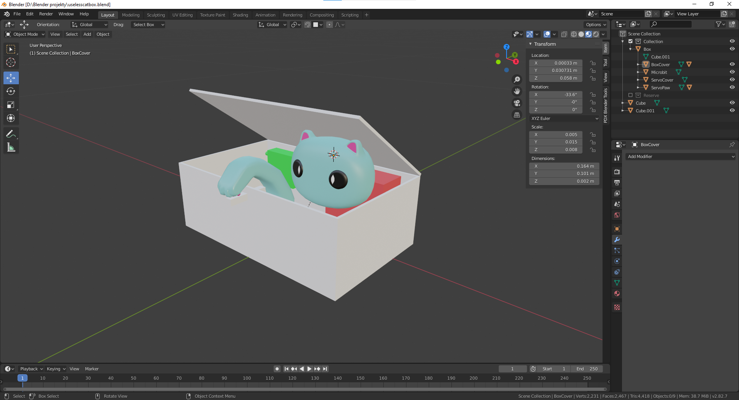This screenshot has height=400, width=739.
Task: Open the Texture properties checker tab
Action: pyautogui.click(x=617, y=307)
